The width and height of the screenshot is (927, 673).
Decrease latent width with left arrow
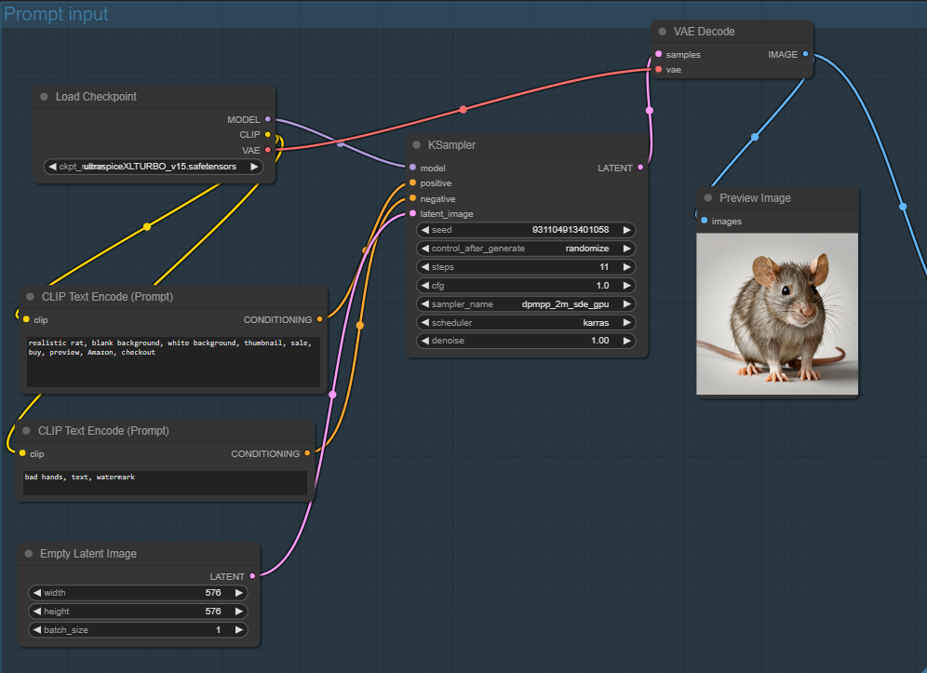point(37,593)
